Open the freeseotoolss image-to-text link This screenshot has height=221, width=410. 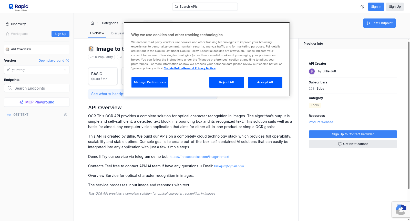click(x=199, y=157)
